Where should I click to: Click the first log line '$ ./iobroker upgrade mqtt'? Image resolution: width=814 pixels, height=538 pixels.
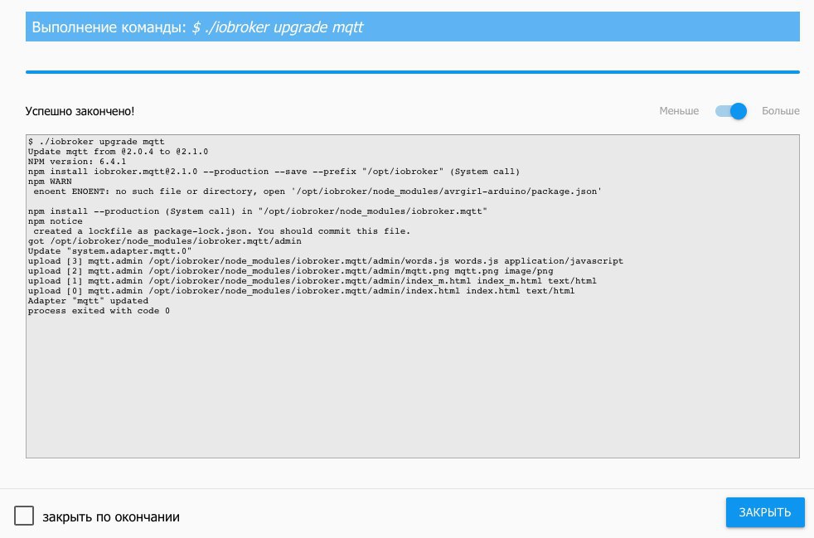pos(96,141)
